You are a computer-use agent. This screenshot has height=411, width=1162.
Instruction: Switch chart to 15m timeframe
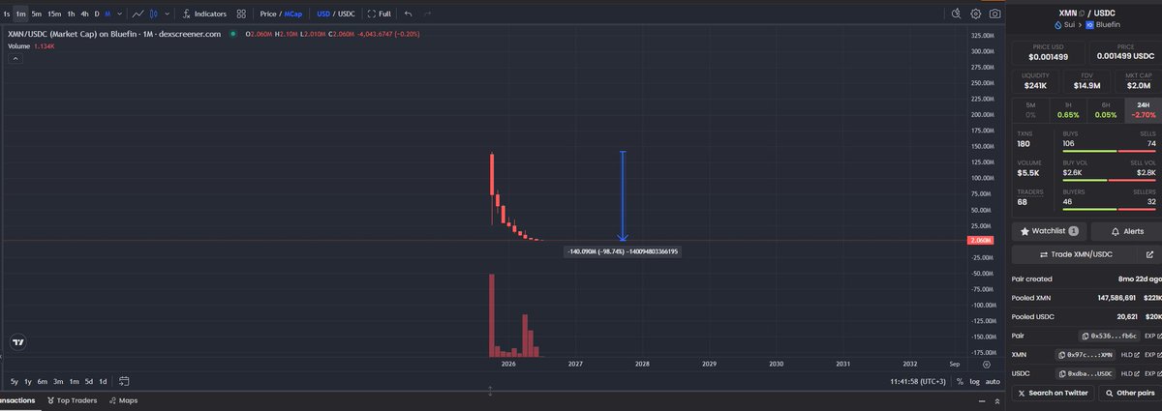[x=54, y=15]
